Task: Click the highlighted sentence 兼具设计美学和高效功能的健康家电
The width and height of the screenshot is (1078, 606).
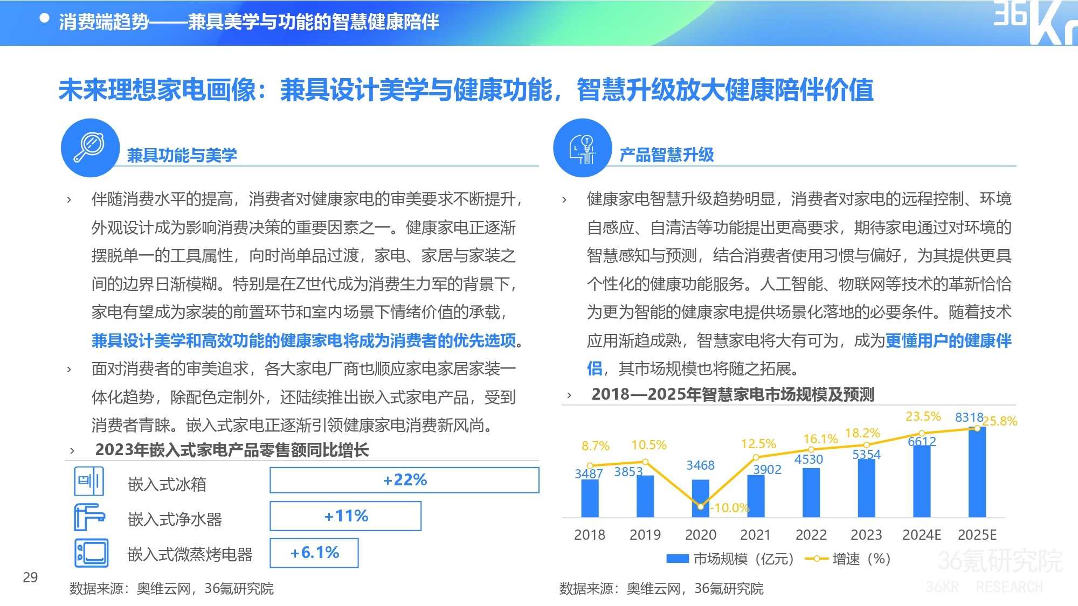Action: click(217, 340)
